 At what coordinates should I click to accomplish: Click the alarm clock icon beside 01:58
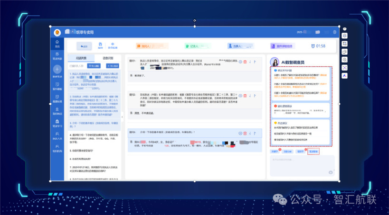(x=313, y=46)
